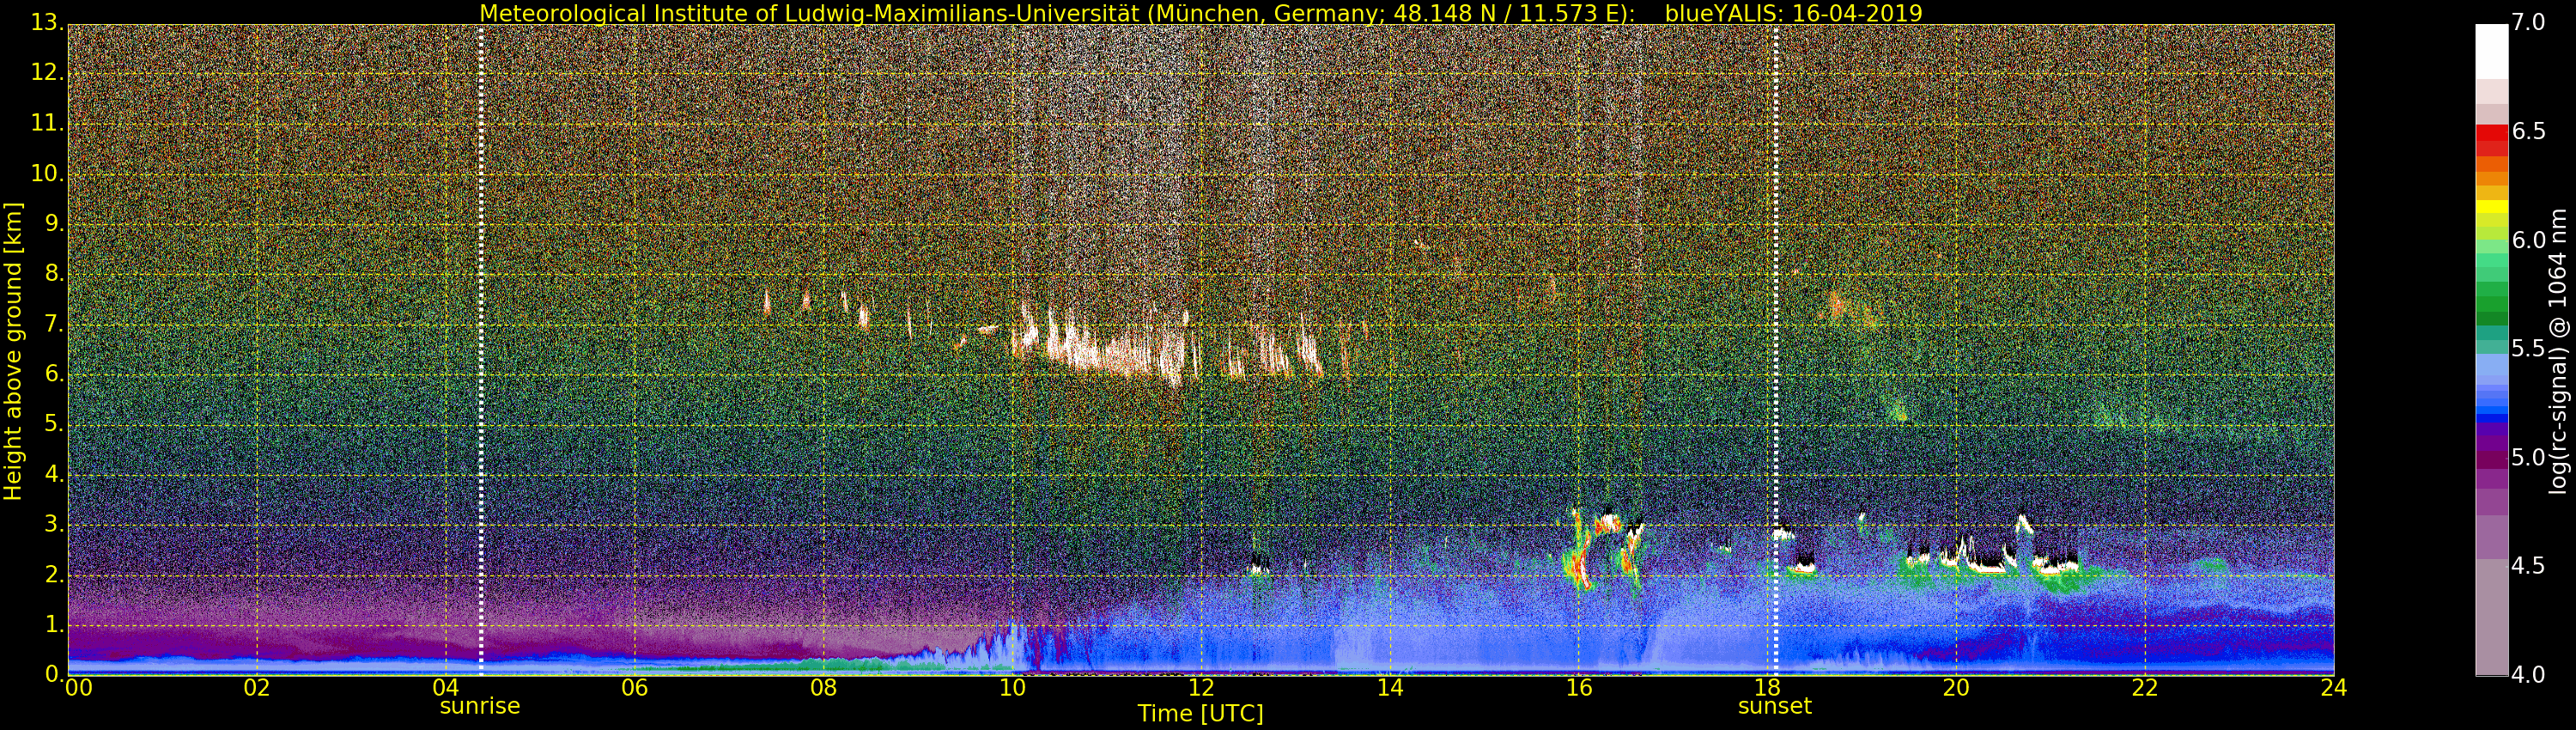
Task: Click time axis tick label '14'
Action: click(x=1390, y=688)
